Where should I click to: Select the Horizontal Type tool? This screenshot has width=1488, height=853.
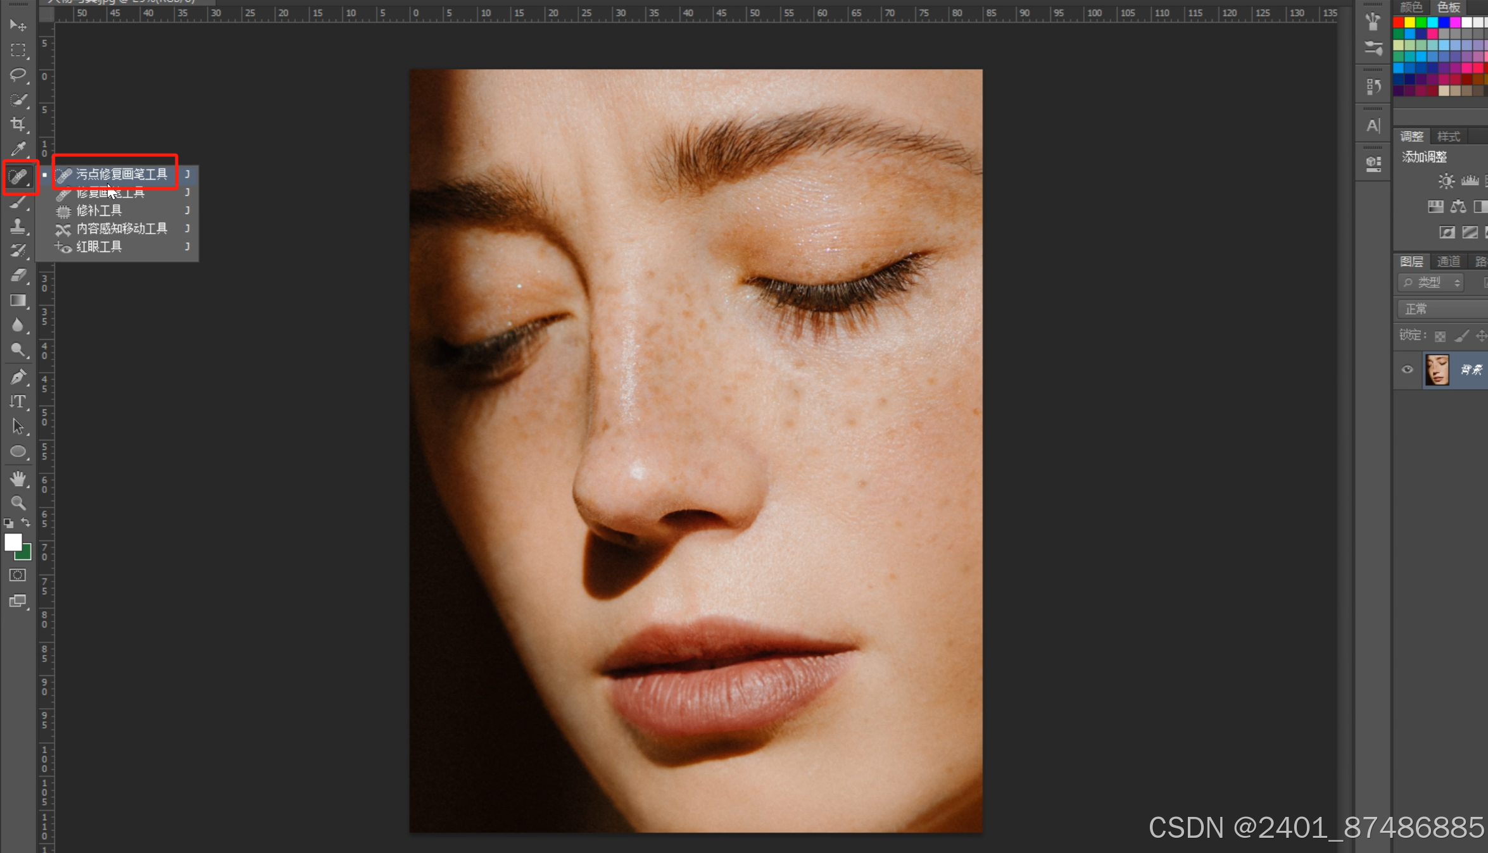tap(18, 401)
